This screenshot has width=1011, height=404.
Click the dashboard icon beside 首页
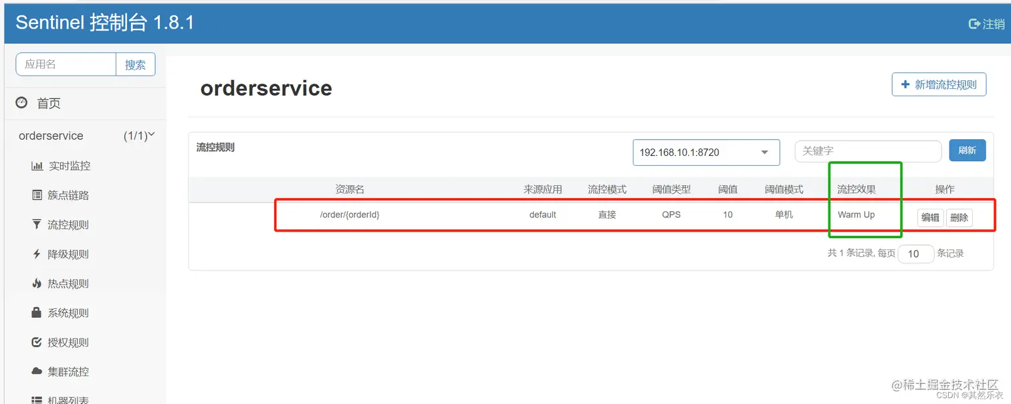pyautogui.click(x=21, y=103)
